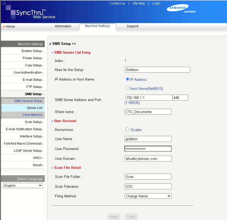227x220 pixels.
Task: Enable the Anonymous checkbox
Action: [127, 129]
